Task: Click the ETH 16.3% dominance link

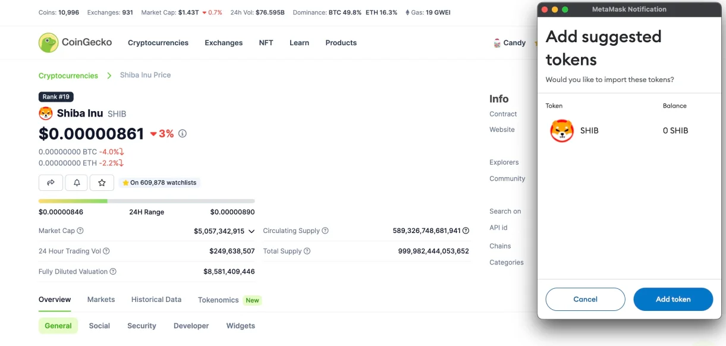Action: [x=382, y=12]
